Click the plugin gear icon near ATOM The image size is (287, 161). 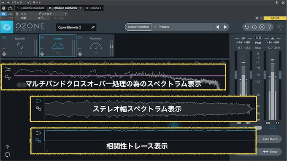pyautogui.click(x=257, y=18)
